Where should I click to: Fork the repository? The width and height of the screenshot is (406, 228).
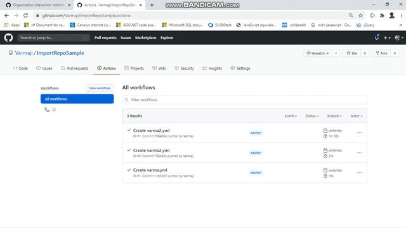(381, 53)
